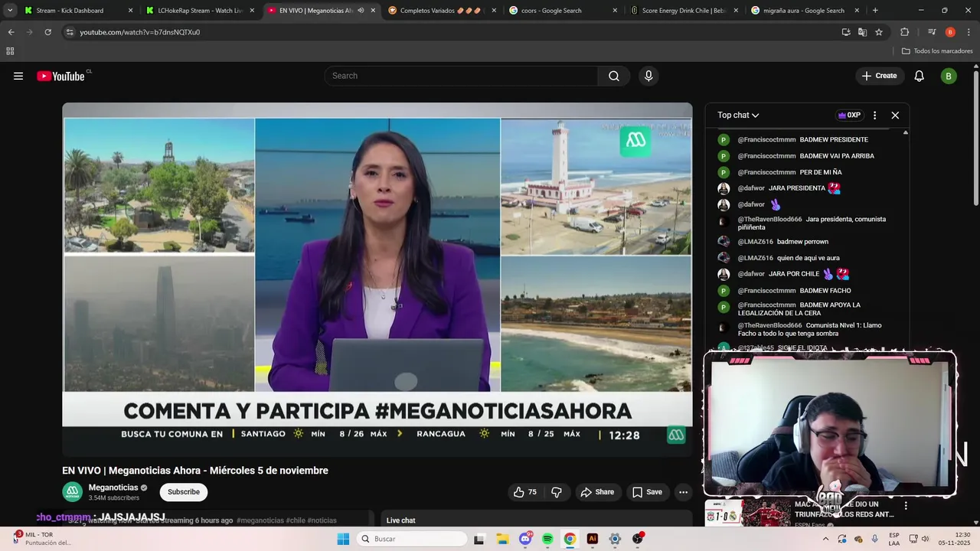Open live chat more options menu
This screenshot has width=980, height=551.
coord(874,115)
